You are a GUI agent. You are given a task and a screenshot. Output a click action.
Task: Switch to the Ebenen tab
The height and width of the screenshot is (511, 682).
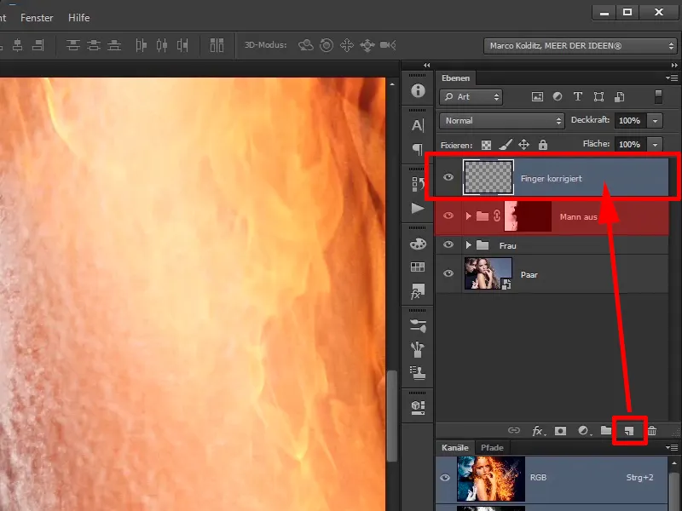point(455,78)
